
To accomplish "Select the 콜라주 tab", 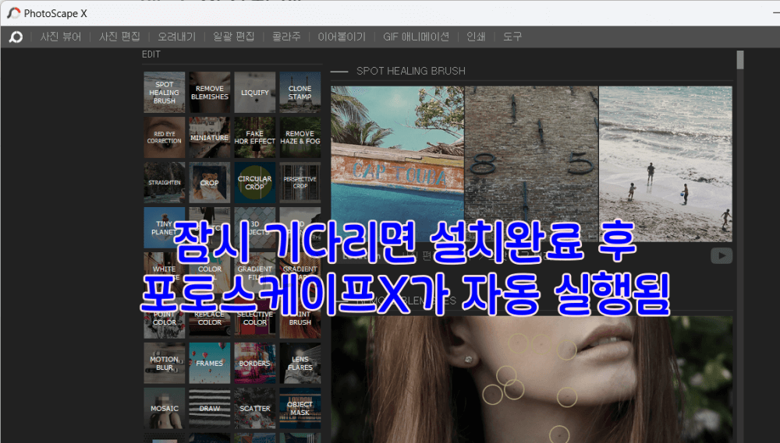I will click(286, 37).
